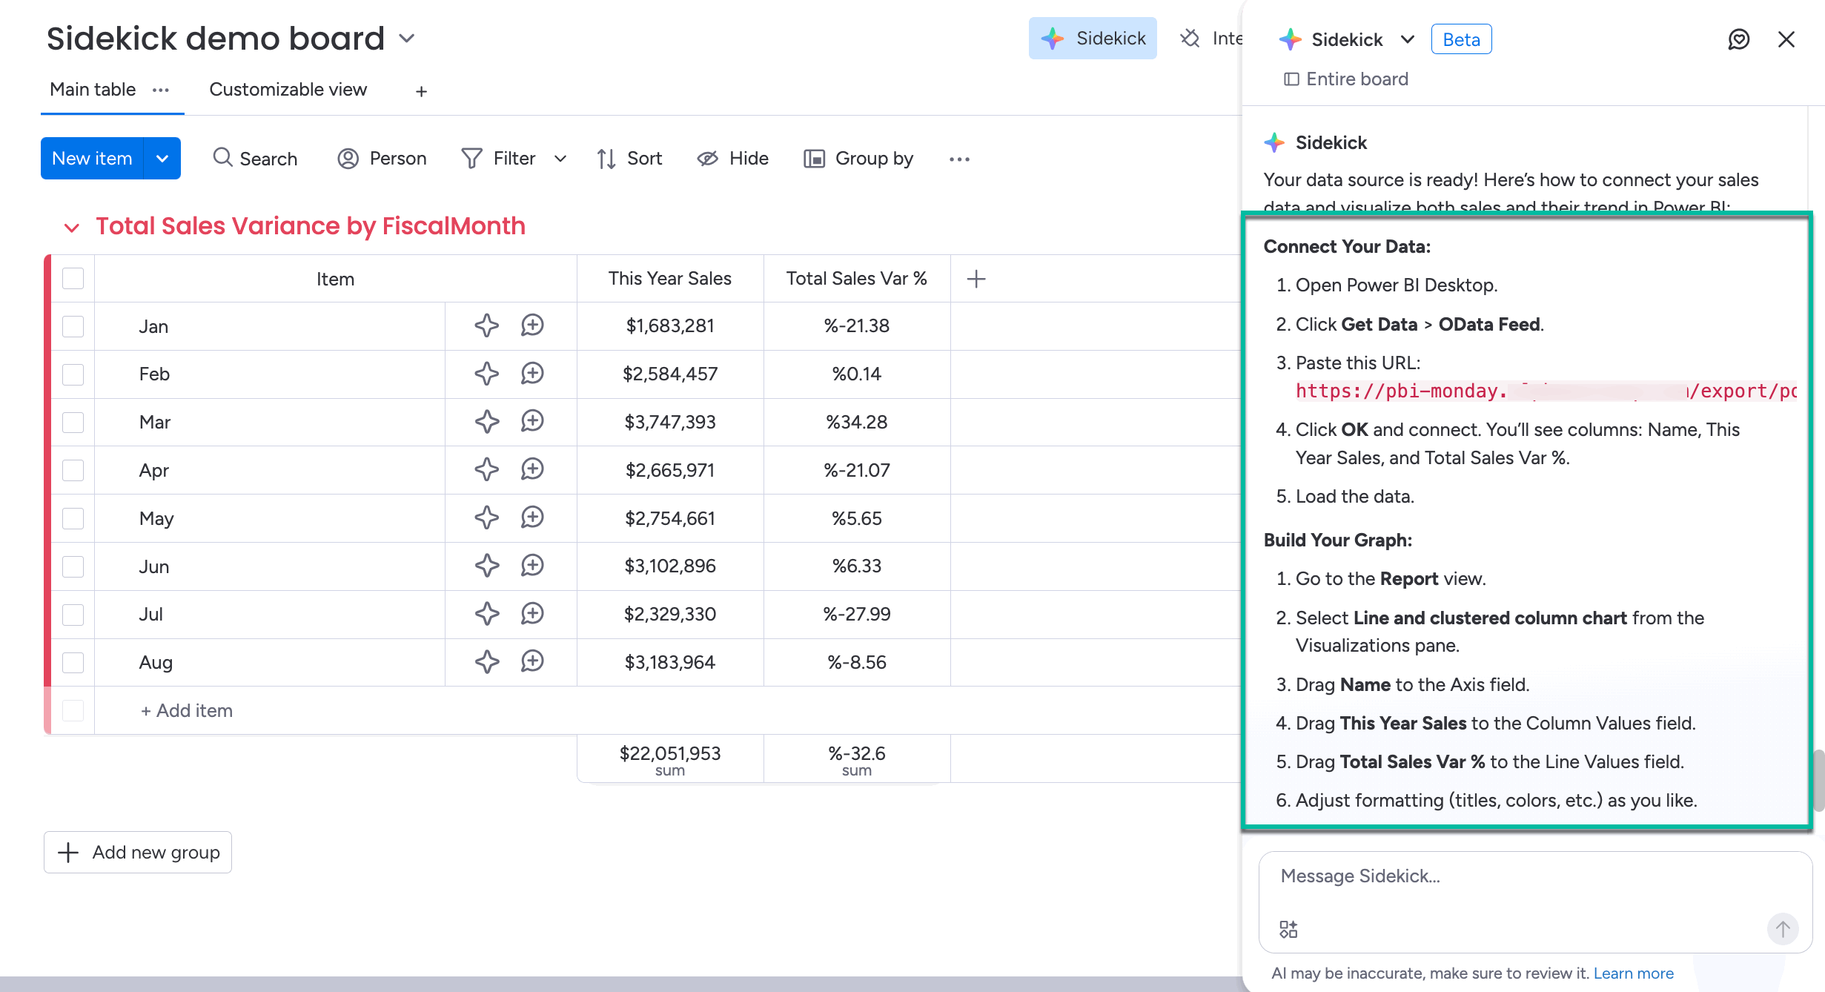
Task: Open the Hide columns eye tool
Action: tap(732, 158)
